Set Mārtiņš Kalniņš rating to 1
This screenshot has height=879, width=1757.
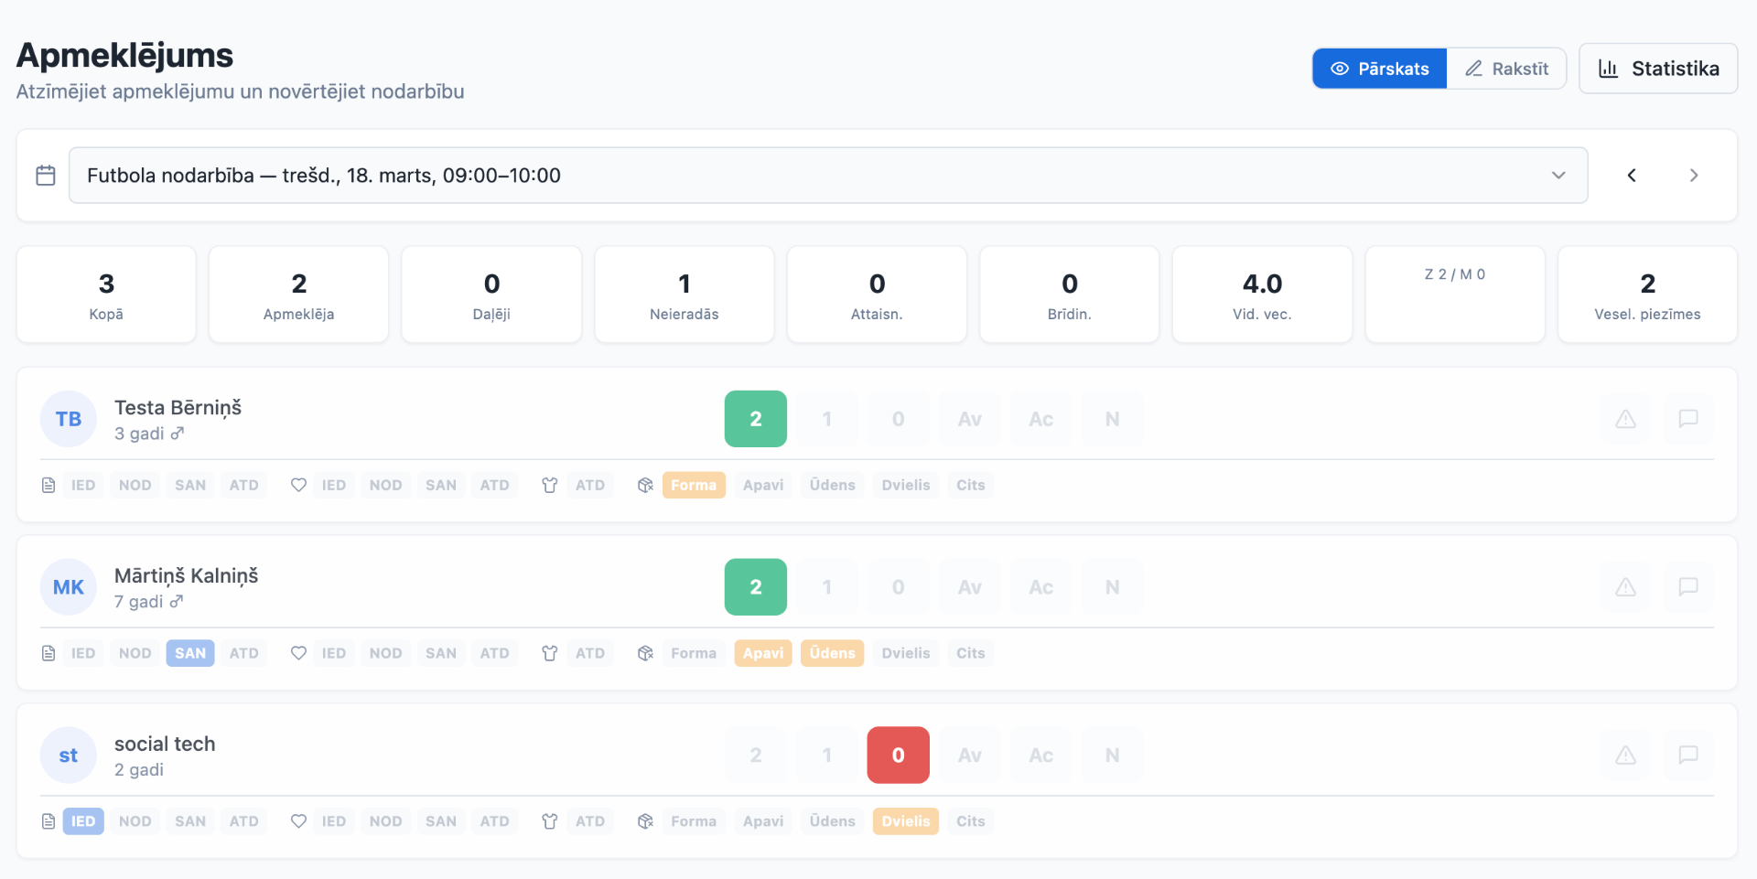(827, 587)
